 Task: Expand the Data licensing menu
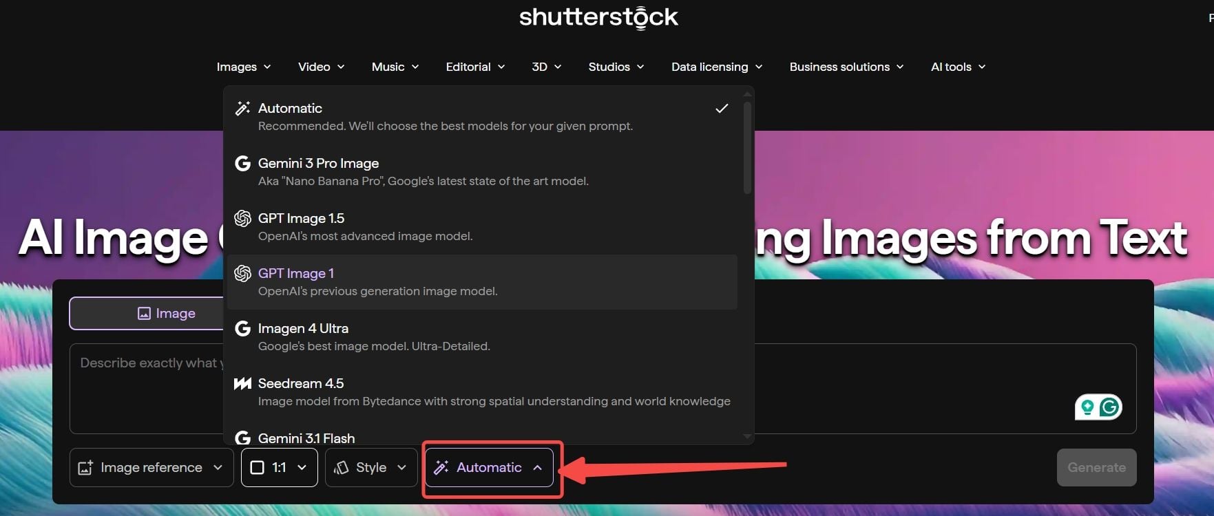click(717, 67)
